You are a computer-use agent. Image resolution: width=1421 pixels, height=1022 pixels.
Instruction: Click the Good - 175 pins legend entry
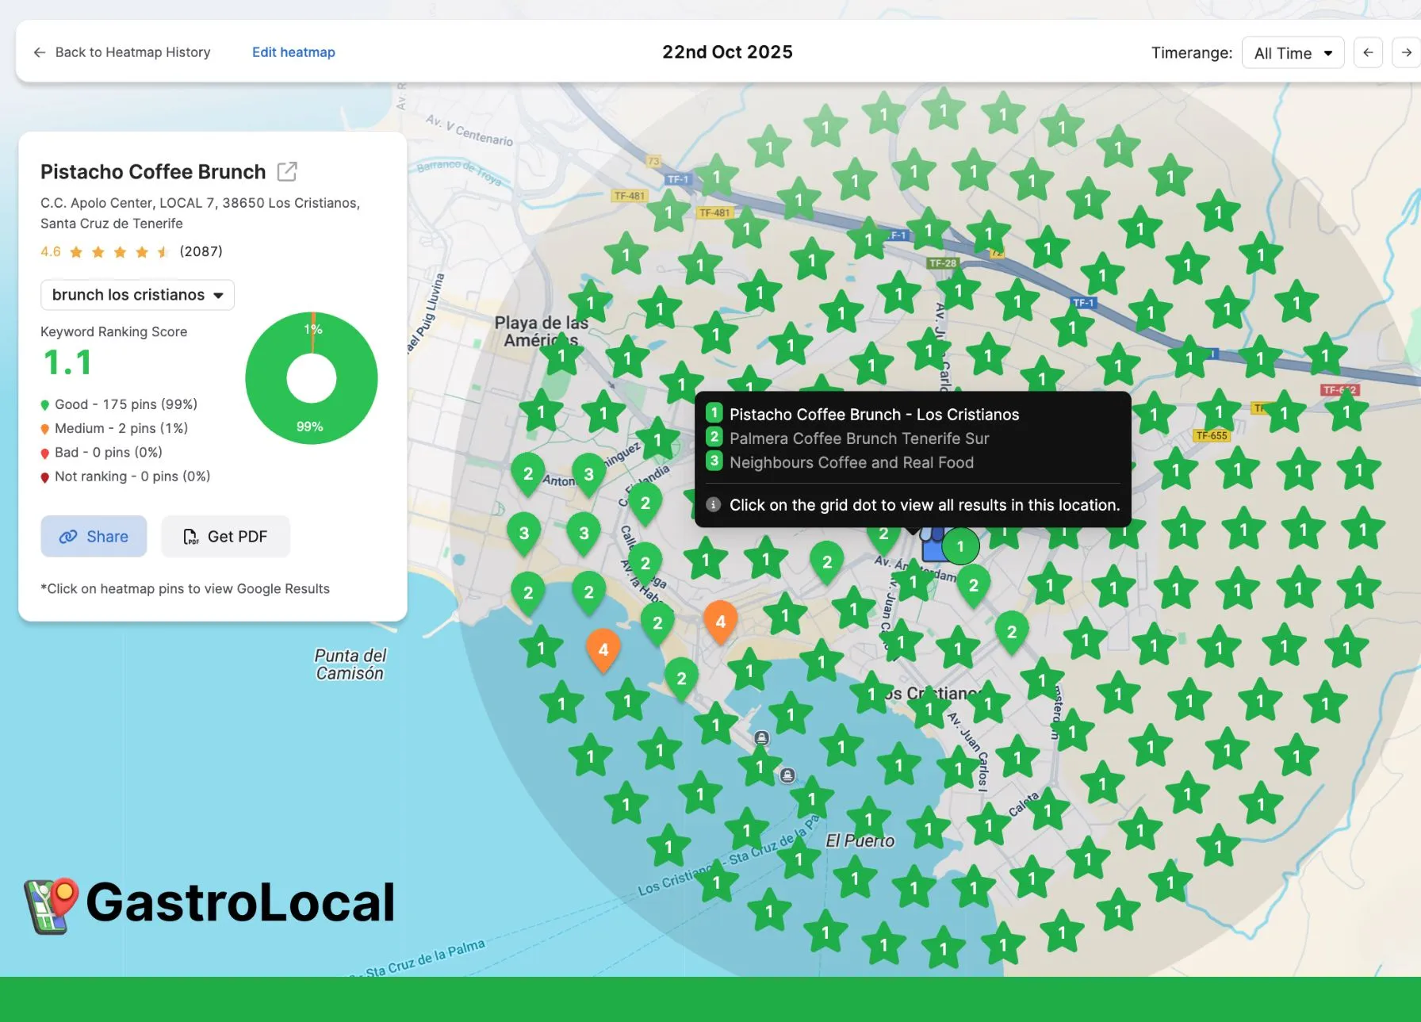pyautogui.click(x=119, y=404)
